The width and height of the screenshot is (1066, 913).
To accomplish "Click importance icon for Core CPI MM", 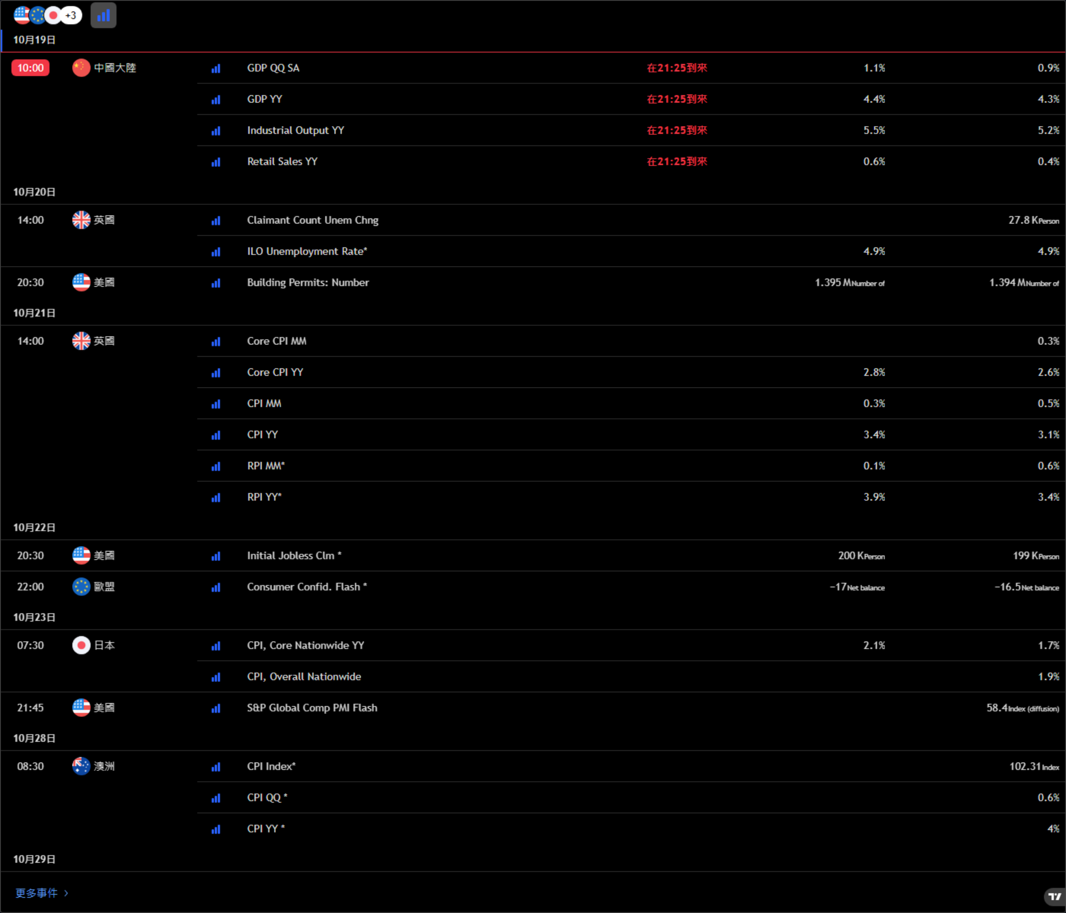I will pyautogui.click(x=216, y=342).
